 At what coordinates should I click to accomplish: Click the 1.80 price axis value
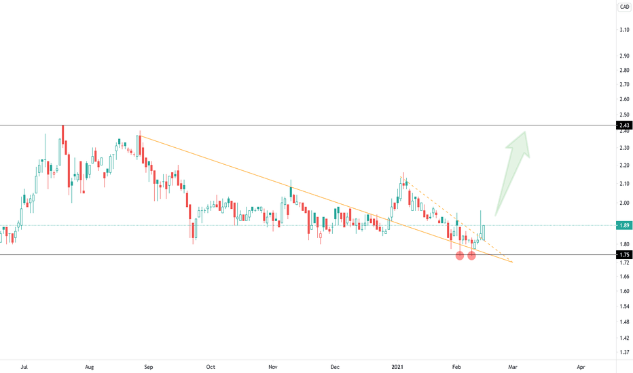click(624, 244)
